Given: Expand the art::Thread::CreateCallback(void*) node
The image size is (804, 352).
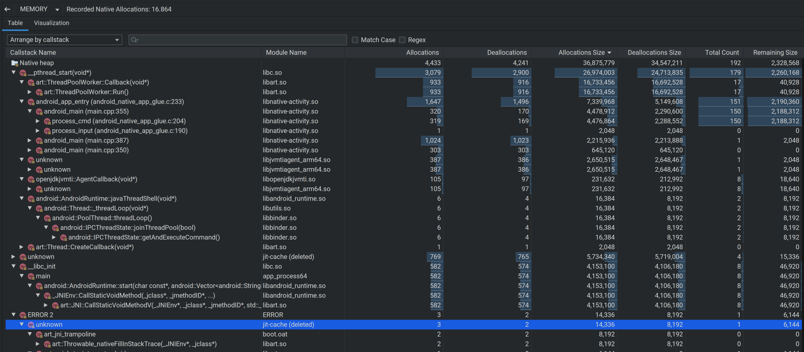Looking at the screenshot, I should click(22, 247).
